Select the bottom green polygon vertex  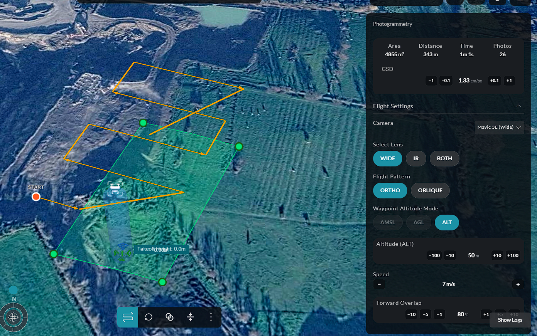coord(162,282)
